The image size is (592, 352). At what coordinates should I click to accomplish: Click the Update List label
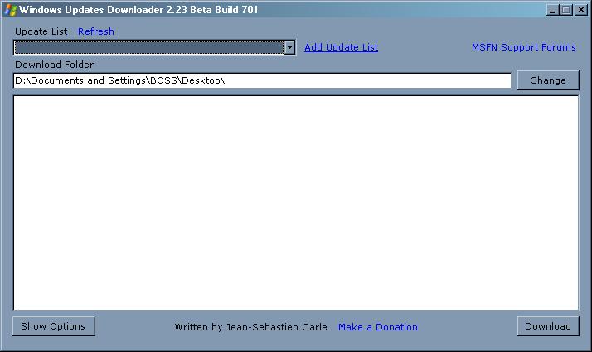tap(41, 31)
